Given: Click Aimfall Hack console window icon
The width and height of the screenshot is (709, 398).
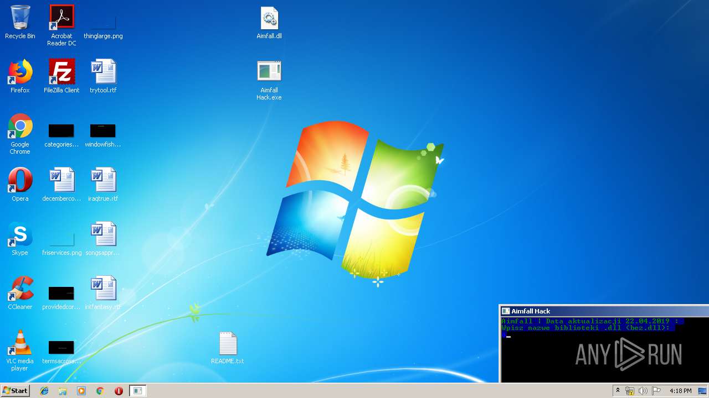Looking at the screenshot, I should click(x=505, y=311).
